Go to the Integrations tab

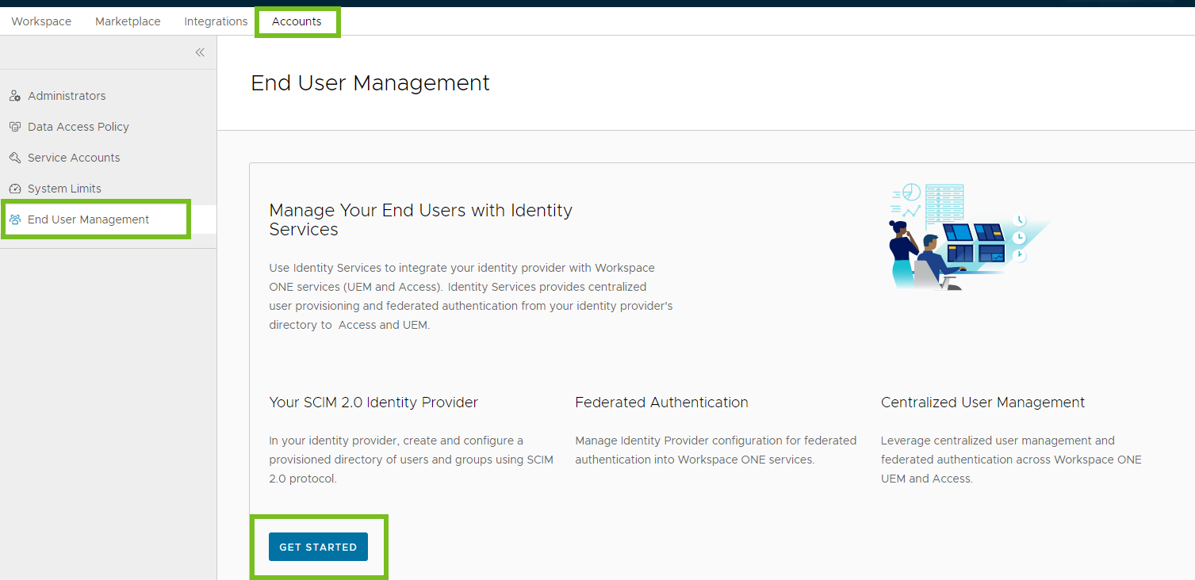click(x=216, y=21)
